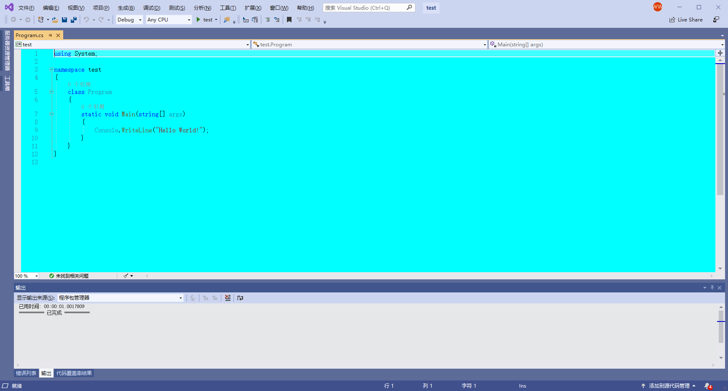Viewport: 728px width, 391px height.
Task: Open the output source dropdown 程序包管理器
Action: (120, 298)
